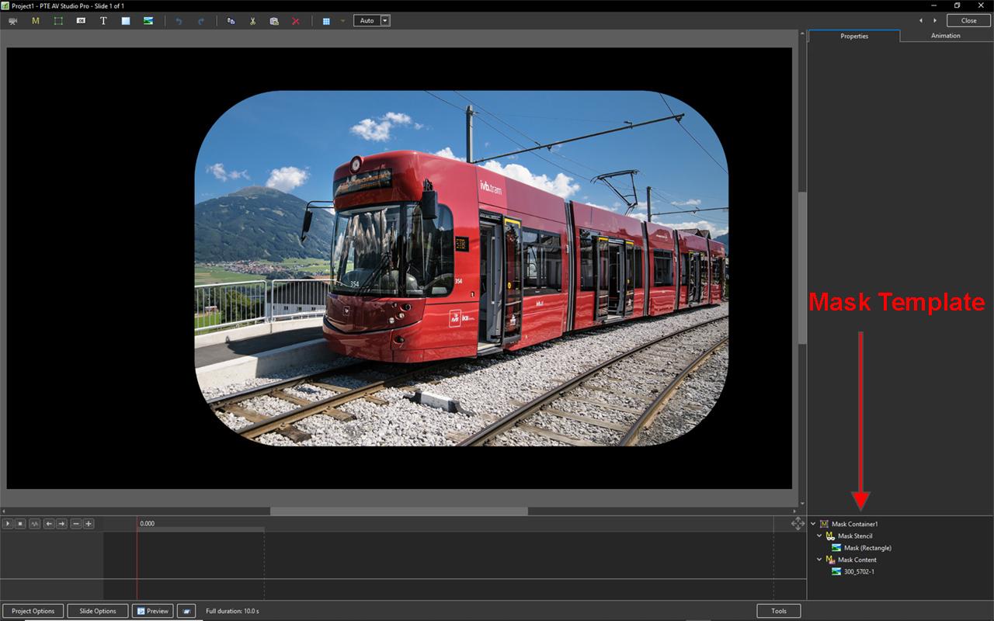Image resolution: width=994 pixels, height=621 pixels.
Task: Collapse the Mask Content node
Action: tap(819, 560)
